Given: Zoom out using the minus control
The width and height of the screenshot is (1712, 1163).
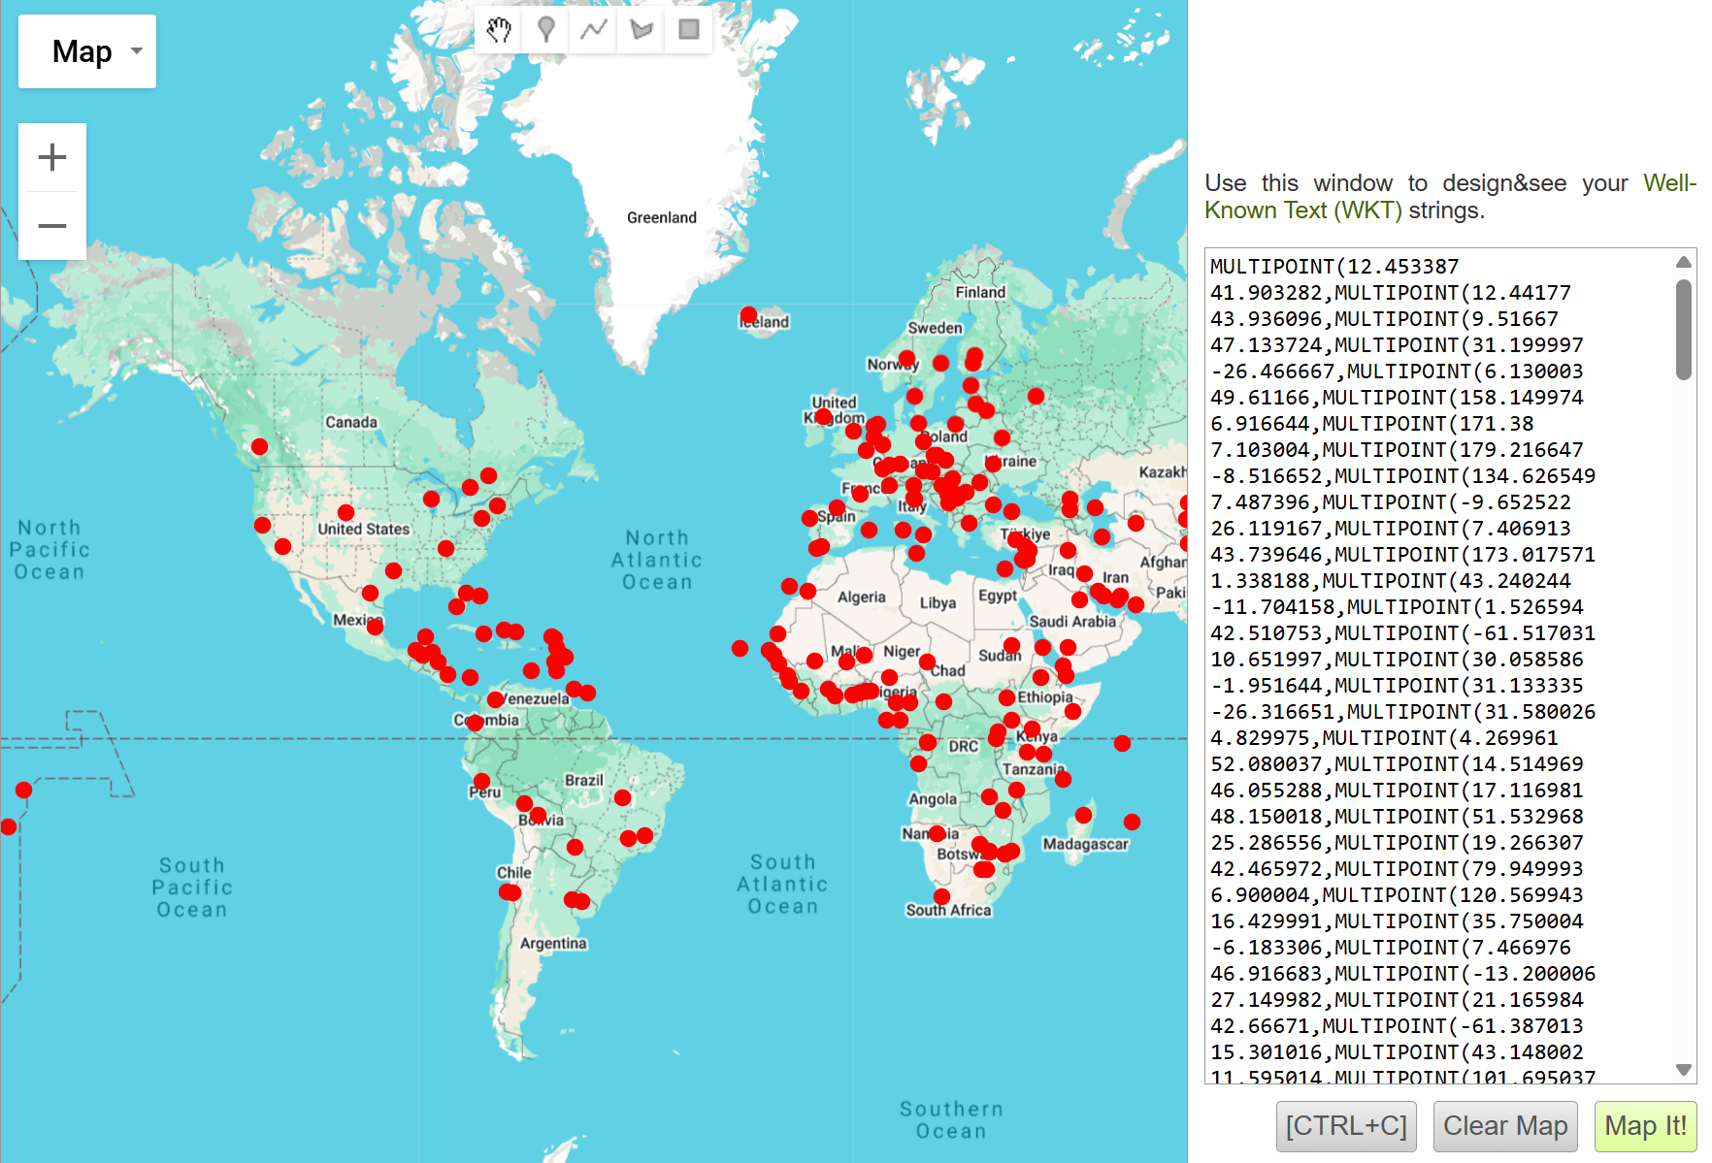Looking at the screenshot, I should pyautogui.click(x=52, y=224).
